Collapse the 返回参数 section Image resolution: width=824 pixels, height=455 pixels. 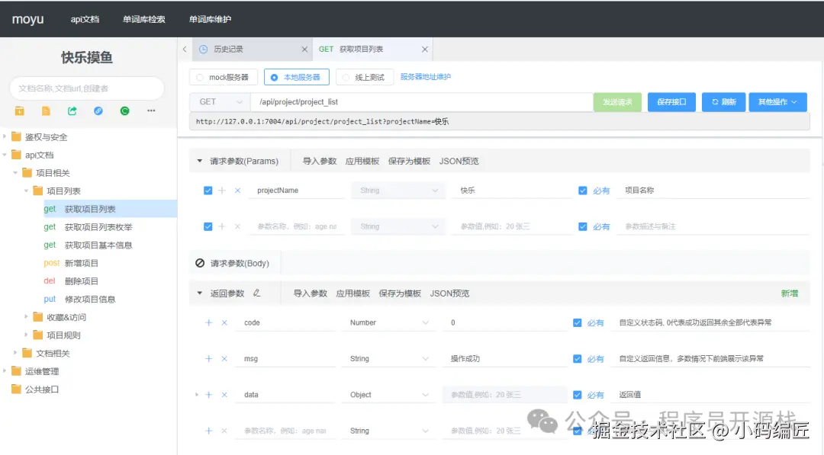coord(200,293)
